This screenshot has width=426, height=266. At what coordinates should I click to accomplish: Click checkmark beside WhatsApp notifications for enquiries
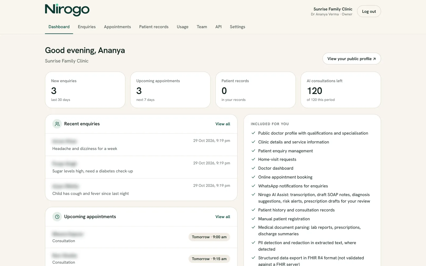(x=253, y=186)
